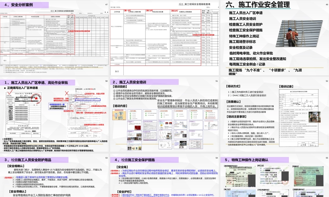Image resolution: width=329 pixels, height=197 pixels.
Task: Select the 【效果确认】 heading
Action: click(x=233, y=102)
